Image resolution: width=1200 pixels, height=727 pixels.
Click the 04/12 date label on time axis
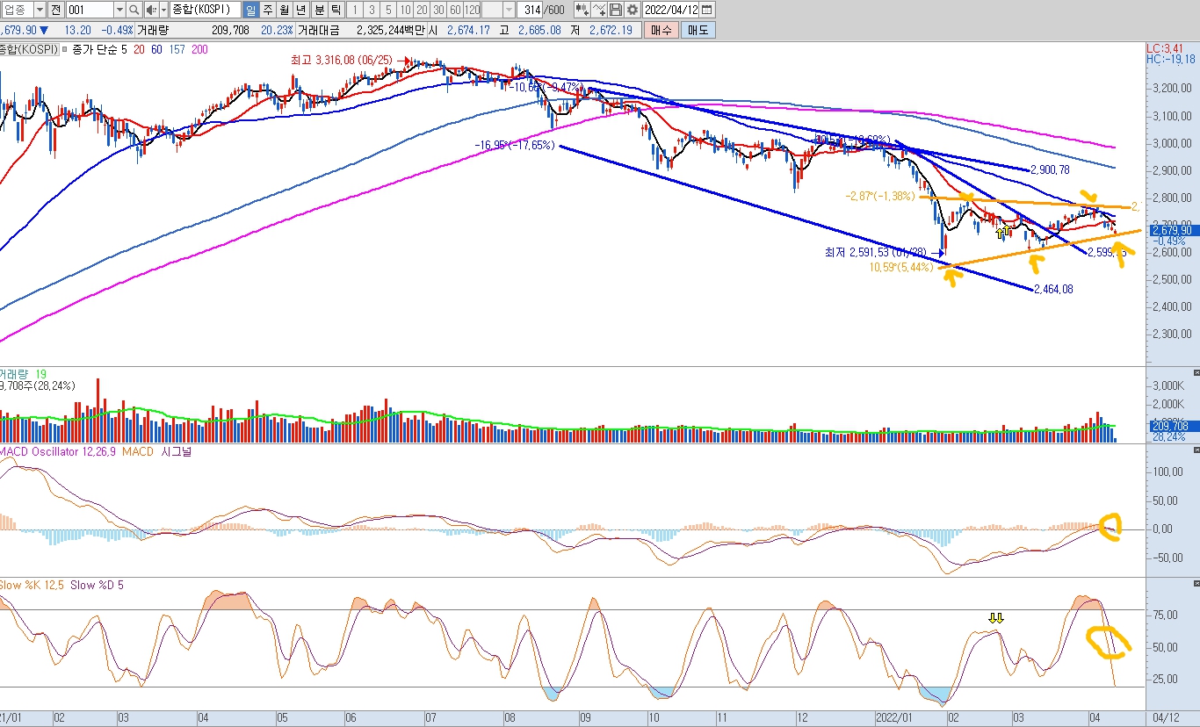point(1166,717)
